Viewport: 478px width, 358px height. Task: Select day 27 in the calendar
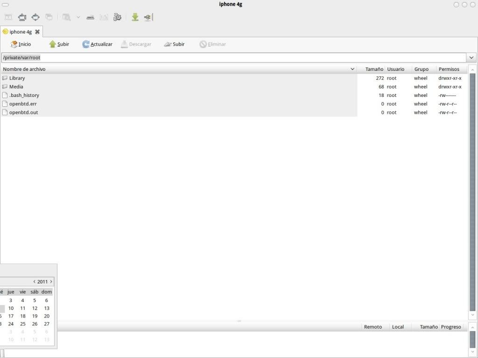point(47,324)
